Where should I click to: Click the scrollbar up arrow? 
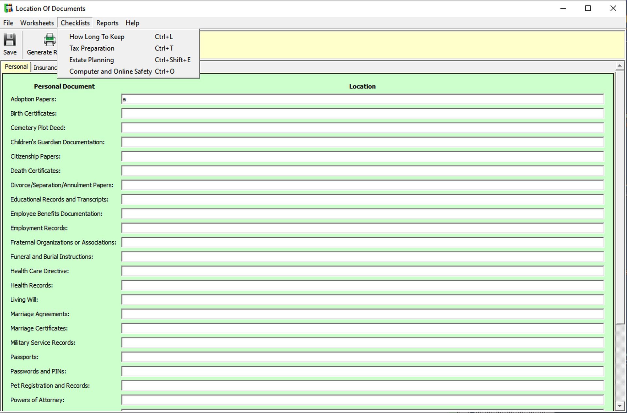[619, 66]
